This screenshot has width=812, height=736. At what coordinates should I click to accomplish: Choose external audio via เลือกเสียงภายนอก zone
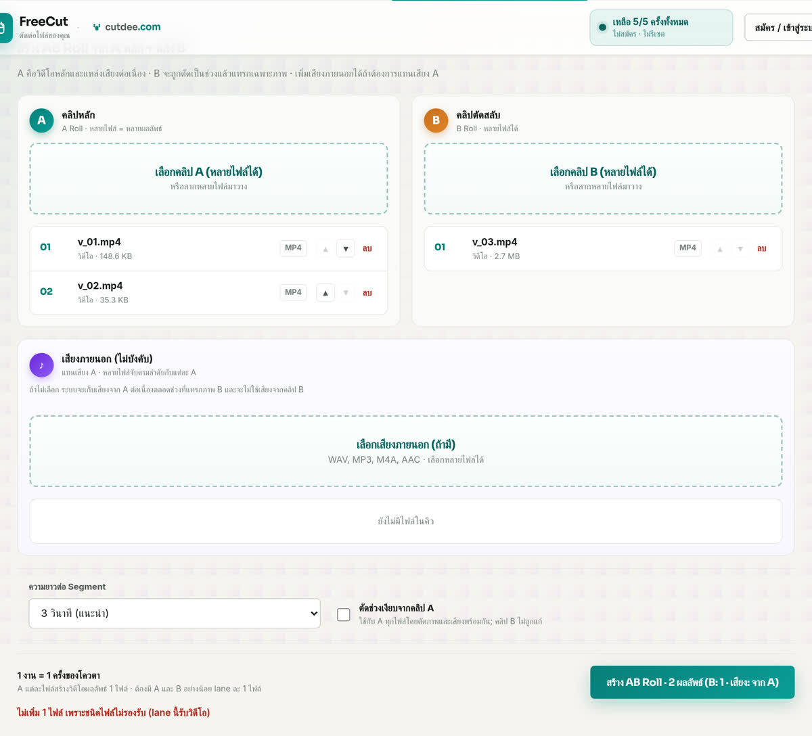coord(406,451)
